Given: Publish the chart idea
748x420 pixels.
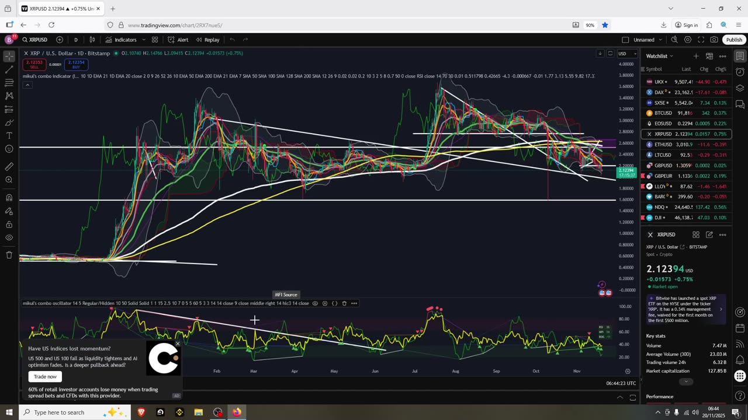Looking at the screenshot, I should pyautogui.click(x=734, y=40).
